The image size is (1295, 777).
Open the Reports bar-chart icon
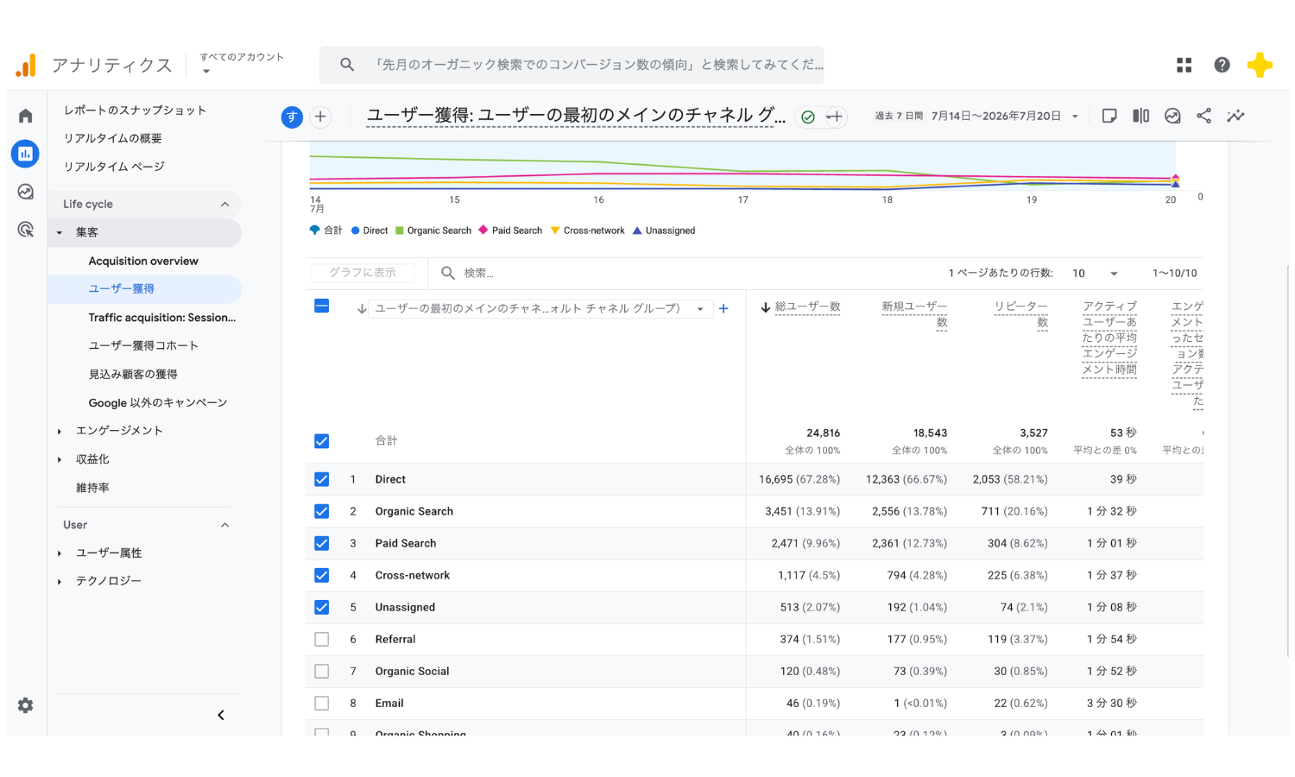25,154
